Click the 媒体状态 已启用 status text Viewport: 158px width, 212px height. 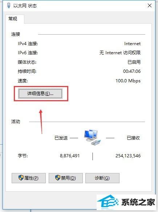pyautogui.click(x=134, y=62)
